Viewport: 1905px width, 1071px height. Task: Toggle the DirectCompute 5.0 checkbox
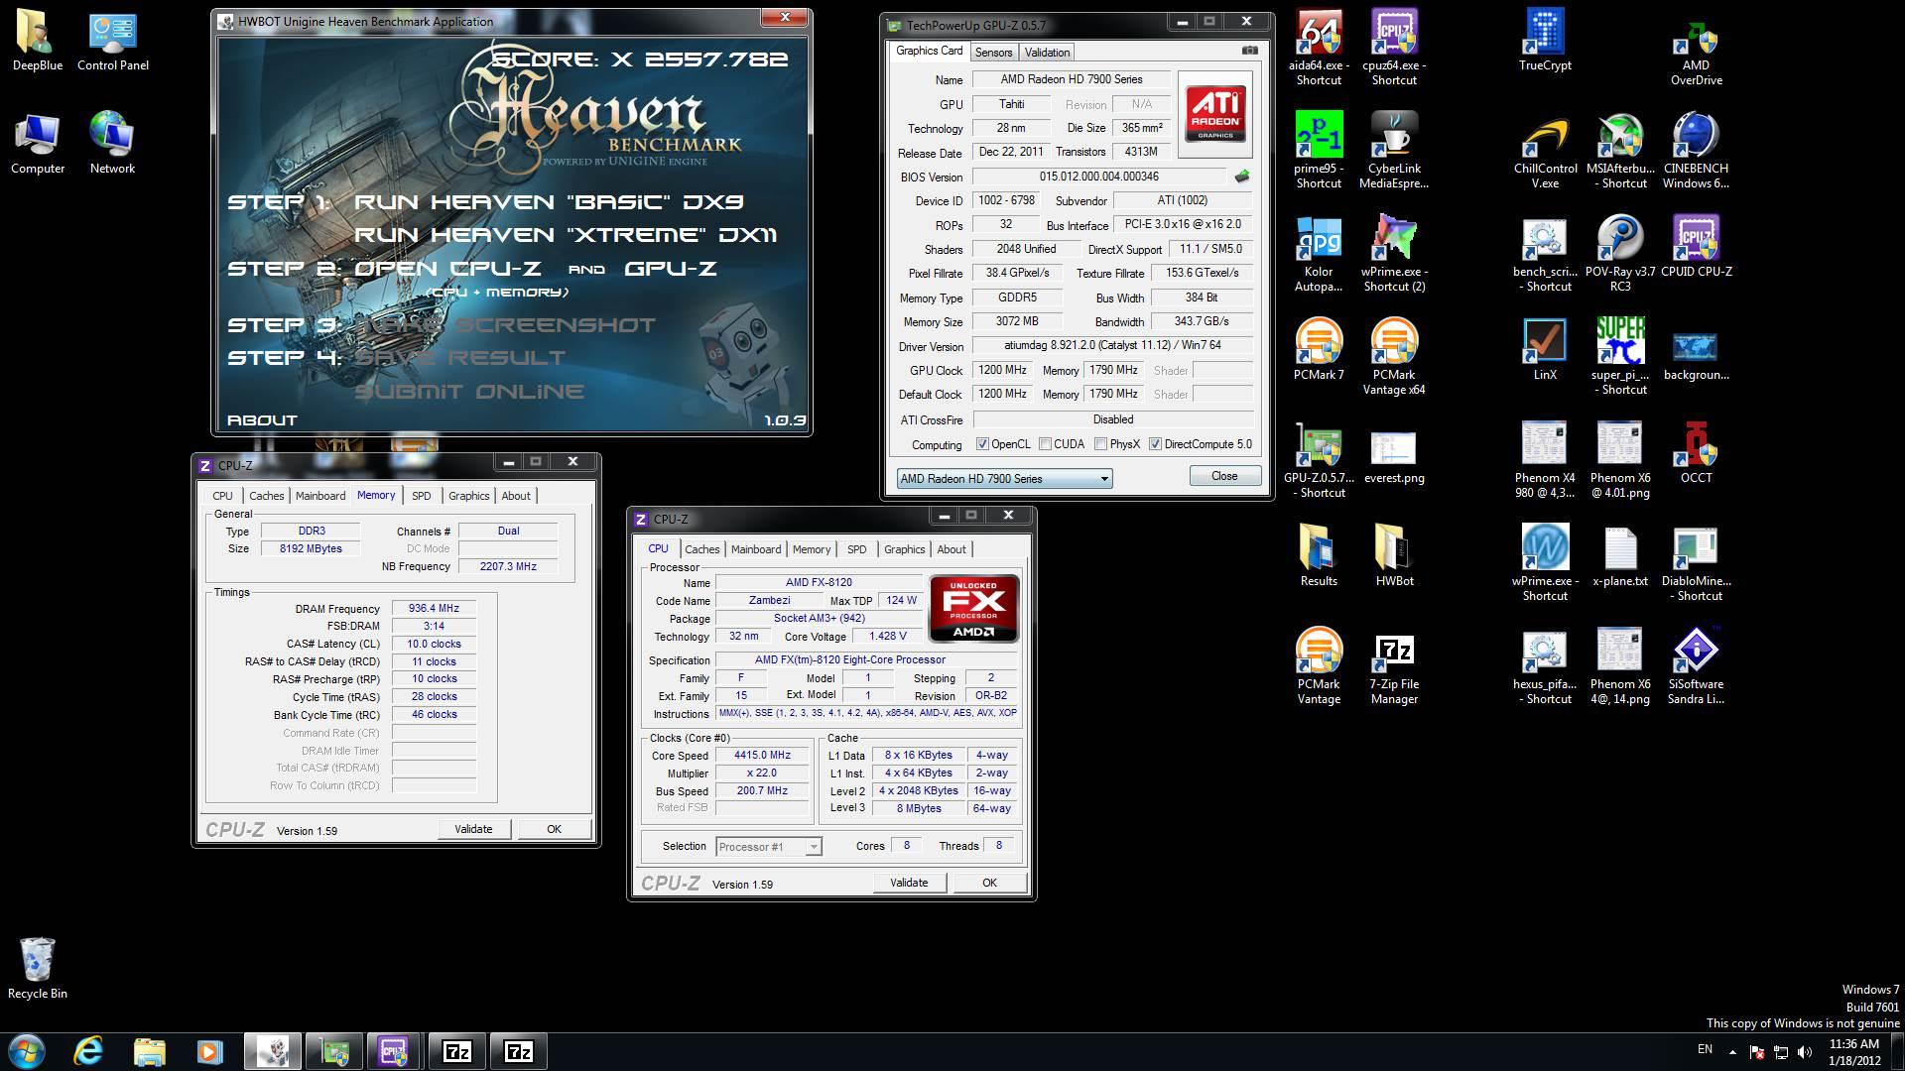1155,444
